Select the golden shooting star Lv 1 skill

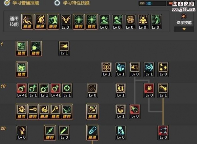(x=64, y=48)
